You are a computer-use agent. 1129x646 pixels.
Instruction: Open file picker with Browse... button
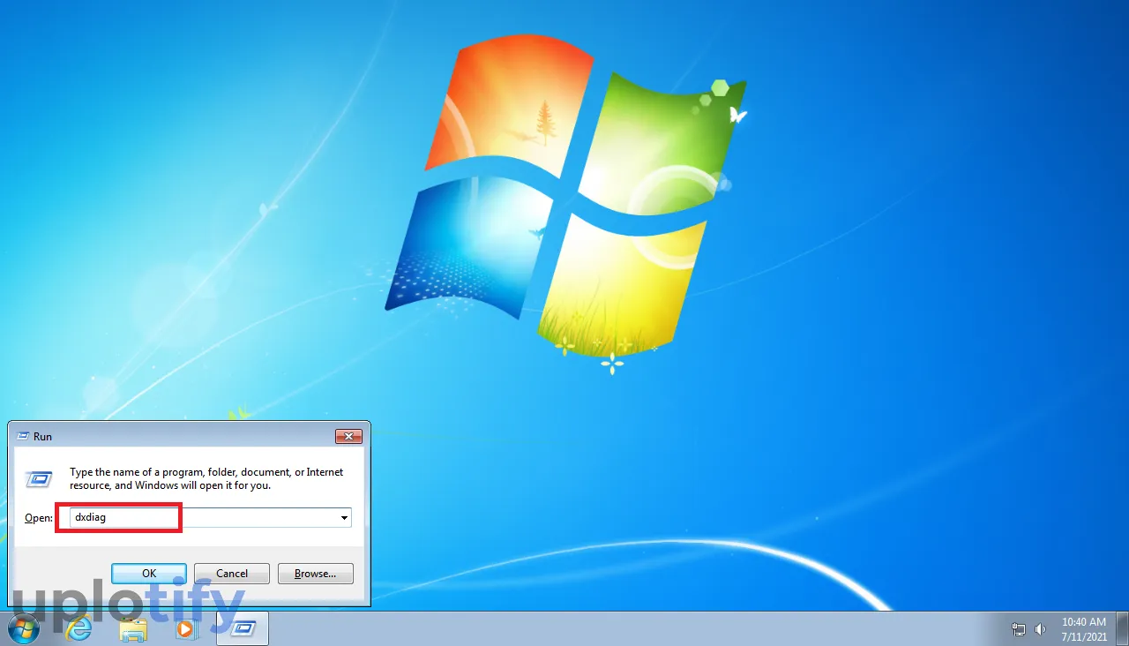(x=315, y=574)
